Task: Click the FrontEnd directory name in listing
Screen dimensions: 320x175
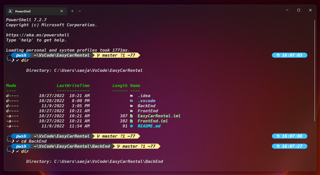Action: click(x=148, y=111)
